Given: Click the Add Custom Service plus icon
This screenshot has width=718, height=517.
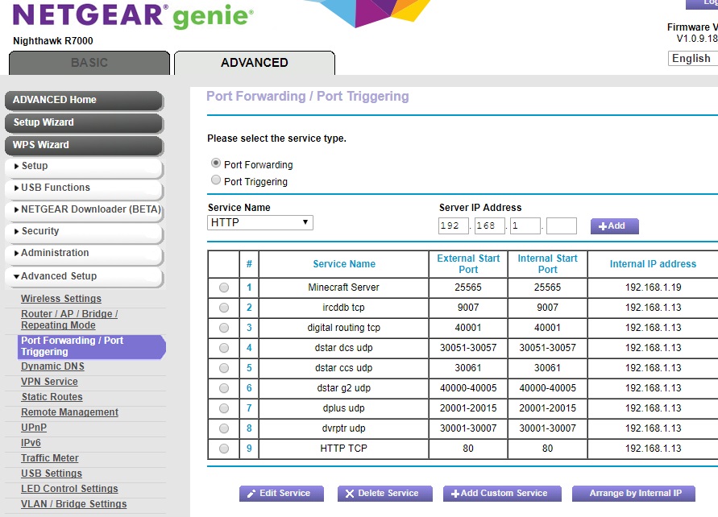Looking at the screenshot, I should pos(458,494).
